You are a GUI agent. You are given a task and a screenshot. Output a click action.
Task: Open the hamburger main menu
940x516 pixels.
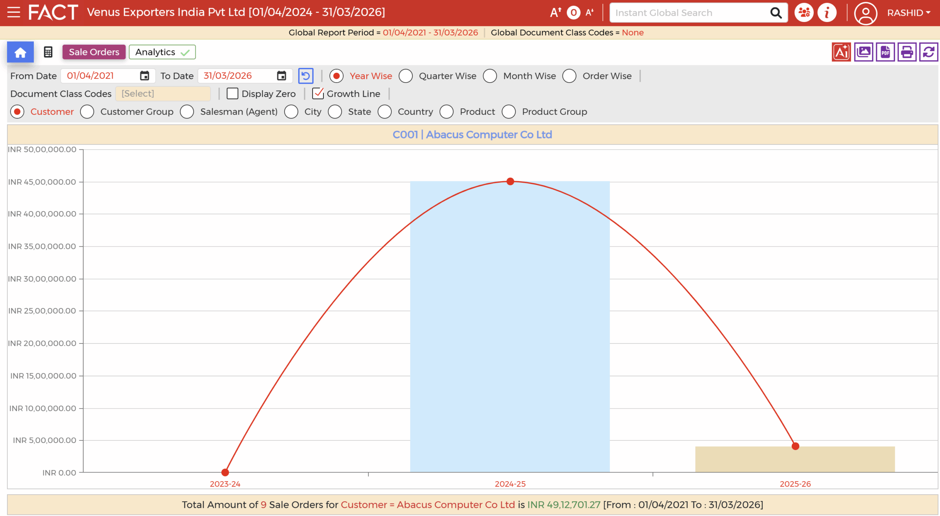(x=14, y=12)
